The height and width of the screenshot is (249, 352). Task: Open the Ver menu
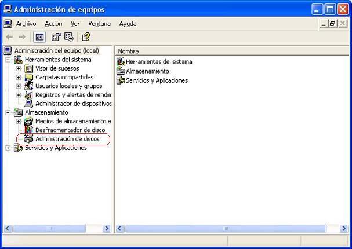click(x=75, y=24)
